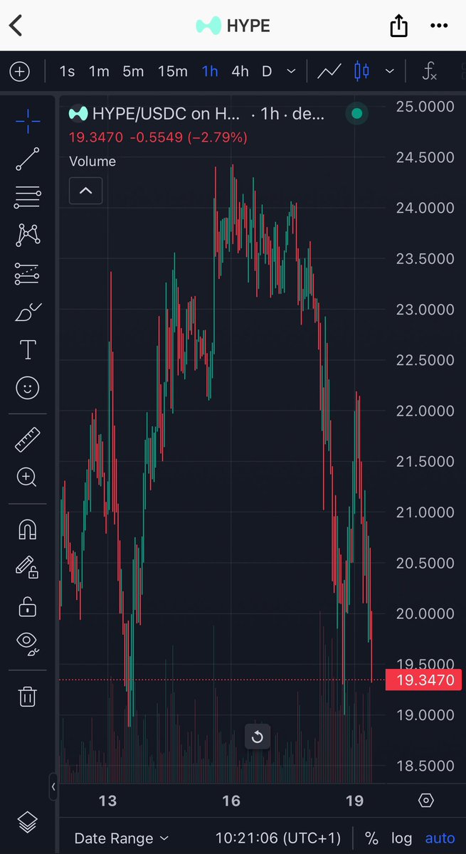
Task: Select the XABCD pattern tool
Action: [x=28, y=234]
